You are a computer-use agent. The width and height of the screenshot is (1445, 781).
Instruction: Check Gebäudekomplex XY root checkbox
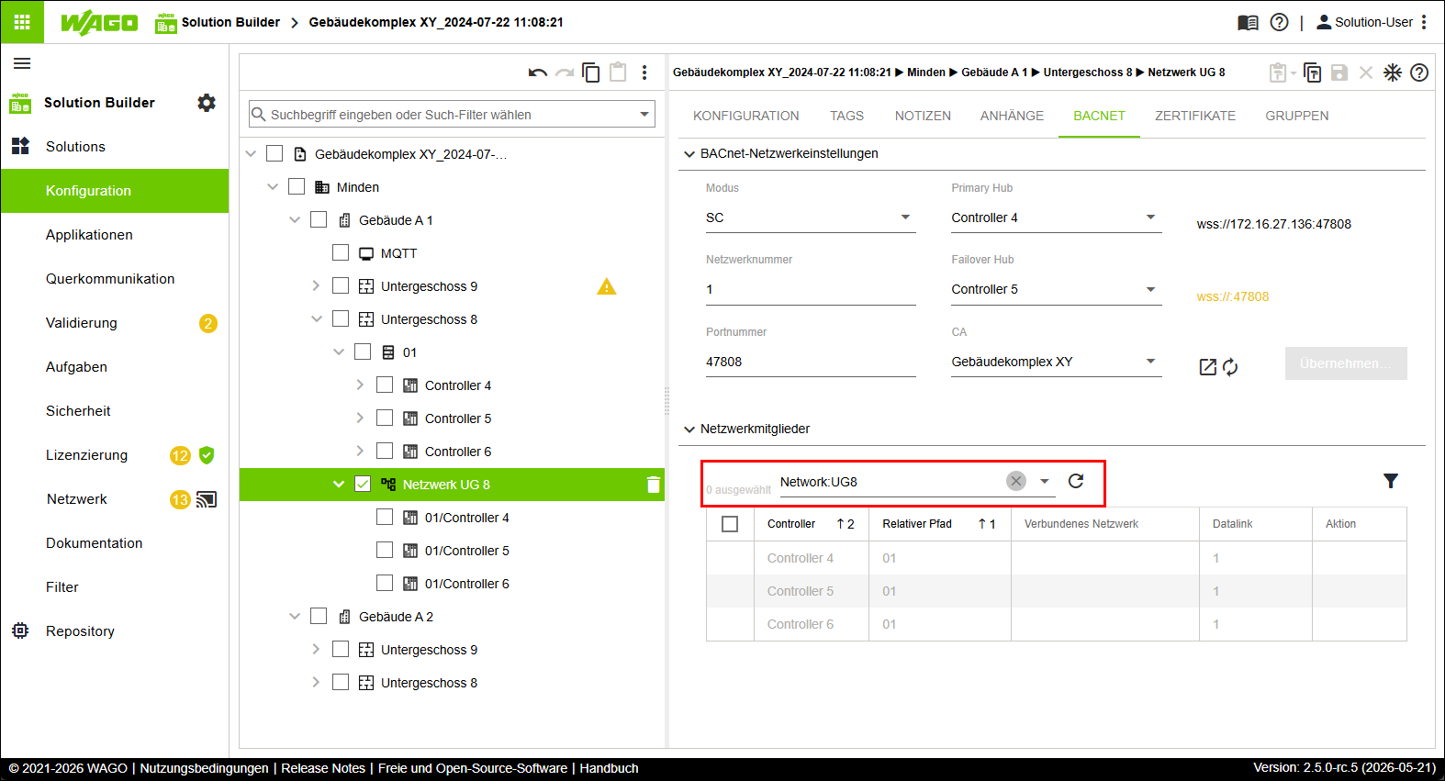point(274,153)
